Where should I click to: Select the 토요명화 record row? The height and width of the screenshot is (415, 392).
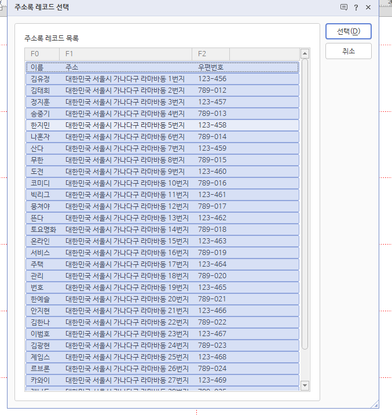point(162,230)
